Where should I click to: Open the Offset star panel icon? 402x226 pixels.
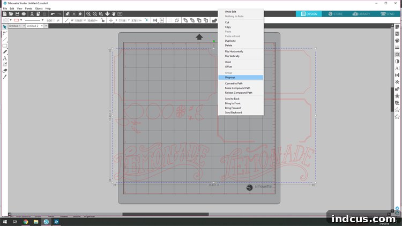(x=397, y=96)
